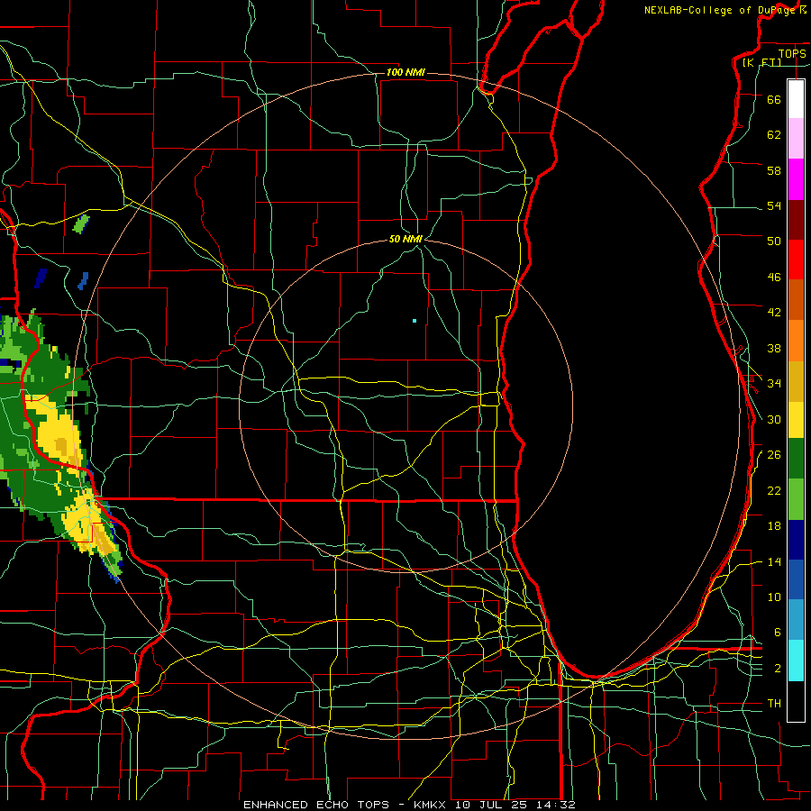The image size is (811, 811).
Task: Click the gold legend swatch between the 38 and 34 labels
Action: [796, 381]
